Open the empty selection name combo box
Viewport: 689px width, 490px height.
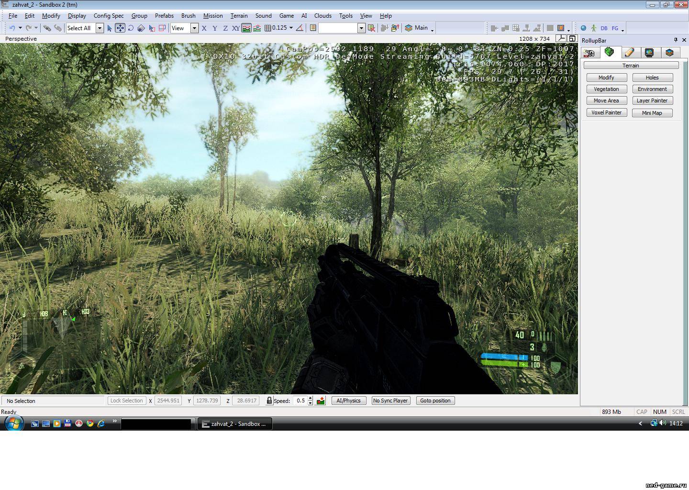pos(342,28)
